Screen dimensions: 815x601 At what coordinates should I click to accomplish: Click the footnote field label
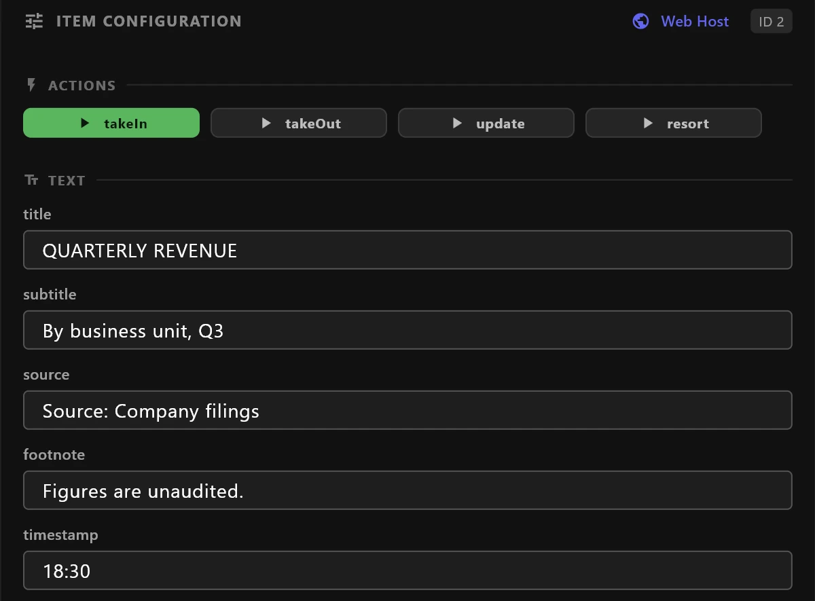54,454
